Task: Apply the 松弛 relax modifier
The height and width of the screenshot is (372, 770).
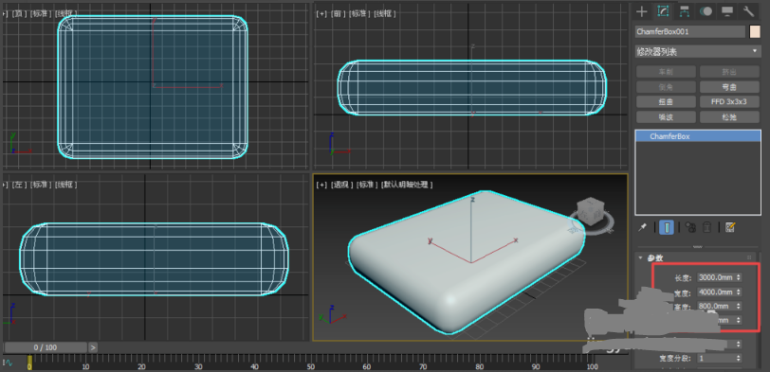Action: (x=729, y=117)
